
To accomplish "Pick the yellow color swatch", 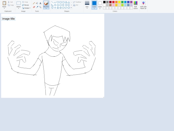I will pos(119,2).
